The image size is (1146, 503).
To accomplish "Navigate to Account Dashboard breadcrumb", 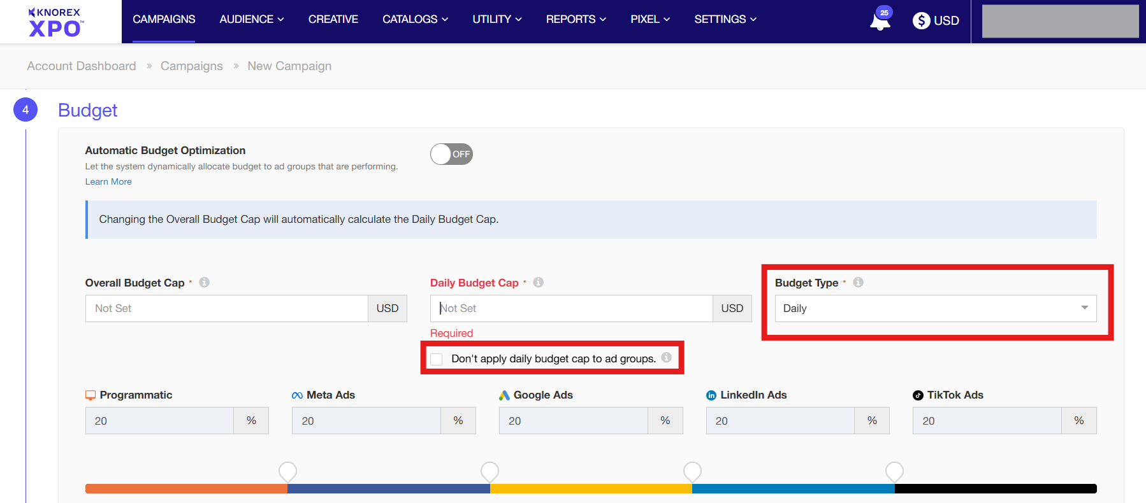I will point(82,66).
